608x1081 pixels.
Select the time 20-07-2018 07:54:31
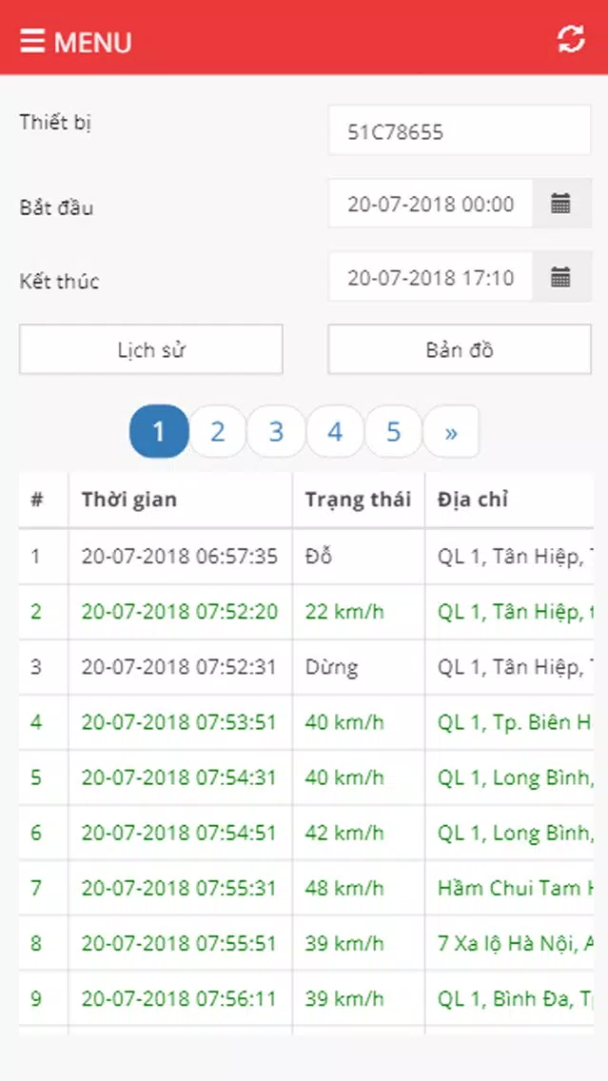point(179,776)
